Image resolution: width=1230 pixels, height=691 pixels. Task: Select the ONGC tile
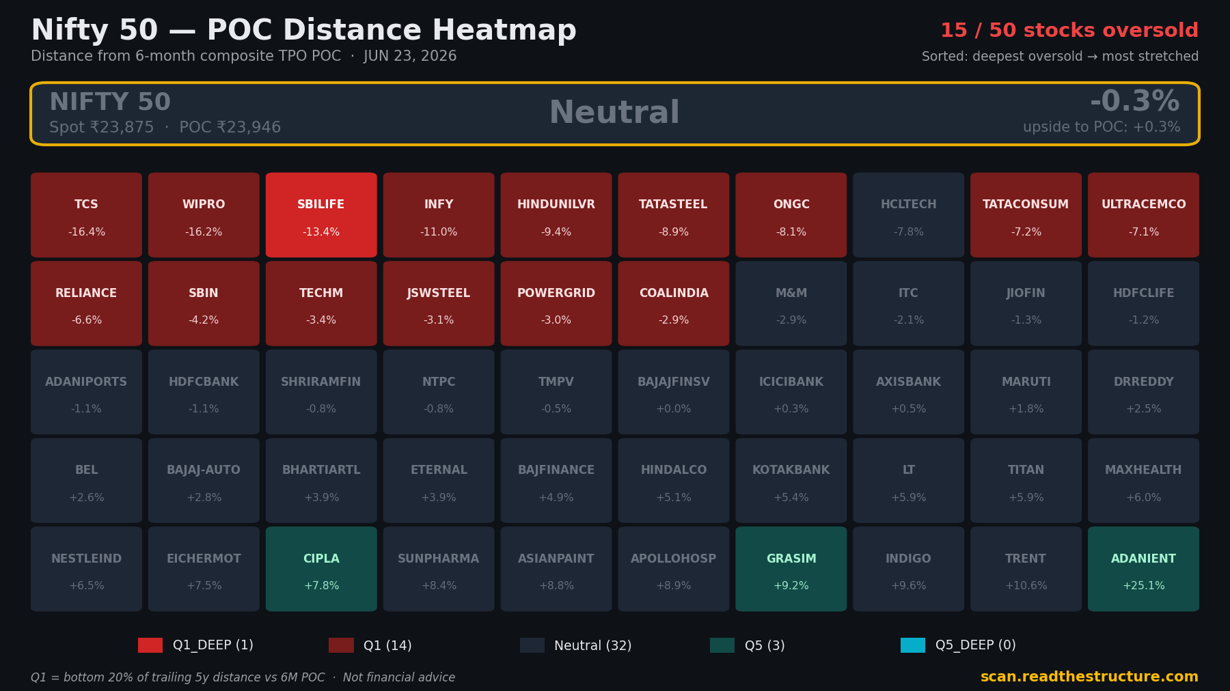pos(791,215)
